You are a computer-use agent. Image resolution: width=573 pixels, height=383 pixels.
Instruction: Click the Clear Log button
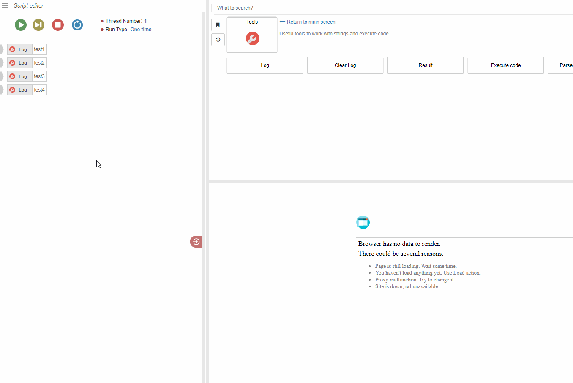pyautogui.click(x=345, y=65)
